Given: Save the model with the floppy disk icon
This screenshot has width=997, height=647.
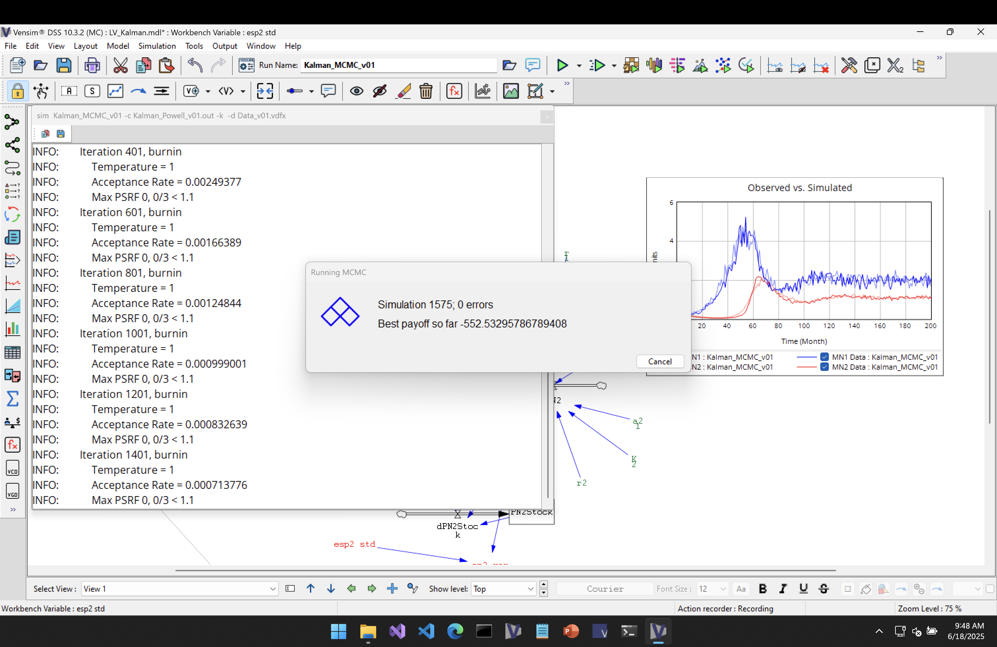Looking at the screenshot, I should [64, 65].
